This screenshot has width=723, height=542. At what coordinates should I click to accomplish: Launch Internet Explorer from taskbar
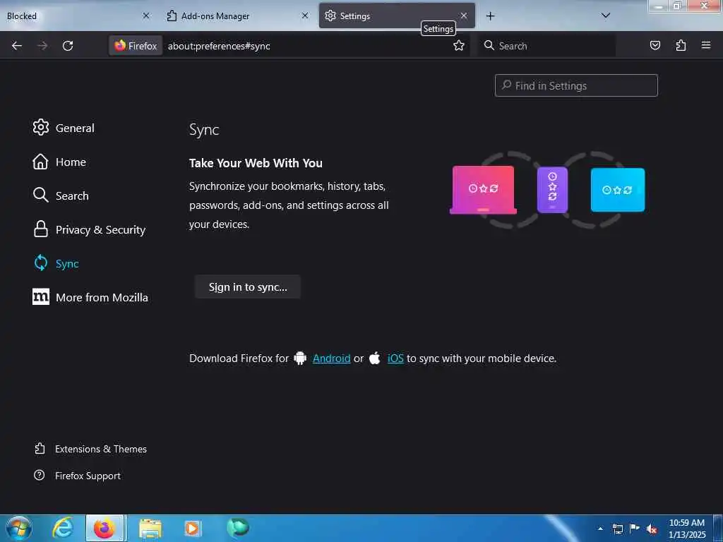(62, 528)
